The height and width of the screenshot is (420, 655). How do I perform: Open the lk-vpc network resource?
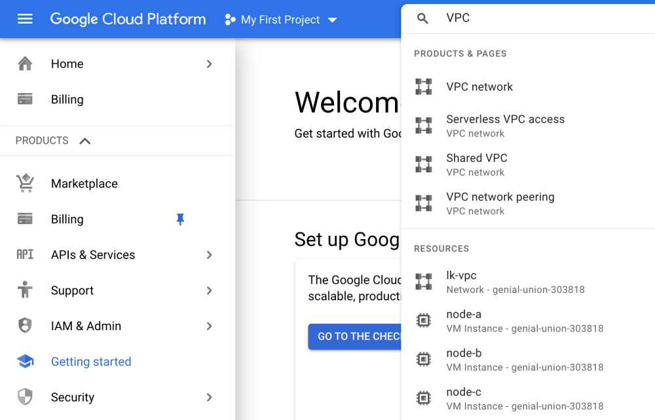[461, 281]
